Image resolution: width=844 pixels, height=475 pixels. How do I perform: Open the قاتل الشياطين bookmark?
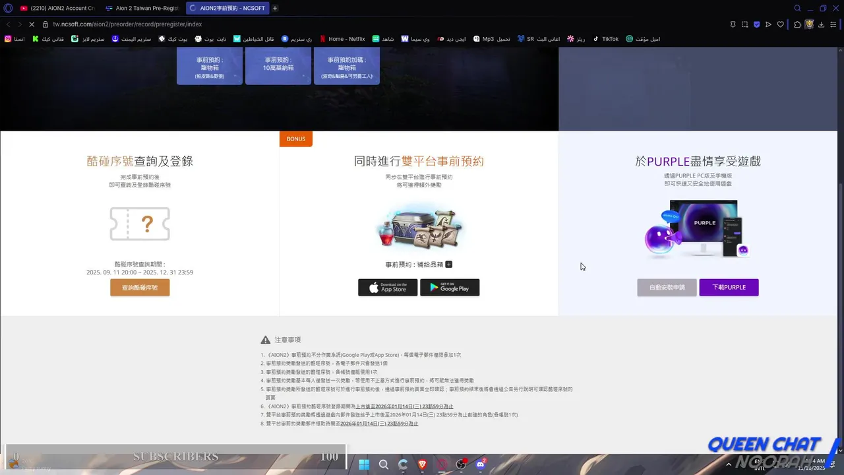point(254,39)
